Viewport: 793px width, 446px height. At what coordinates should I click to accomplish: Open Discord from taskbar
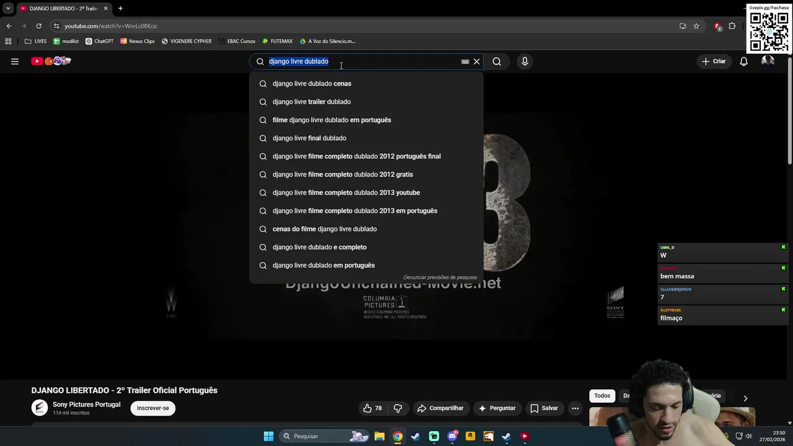pyautogui.click(x=452, y=436)
